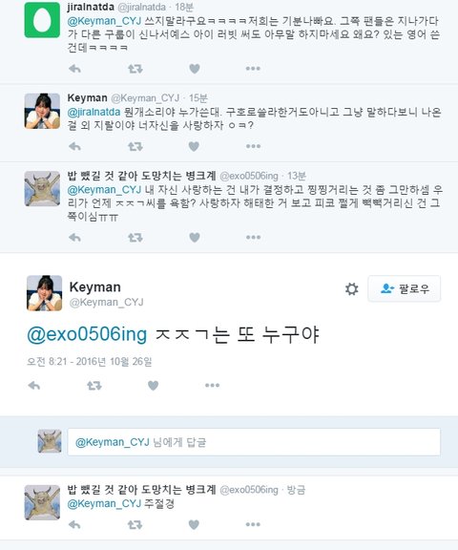Open jiralnatda username at top tweet
The image size is (458, 550).
point(91,7)
